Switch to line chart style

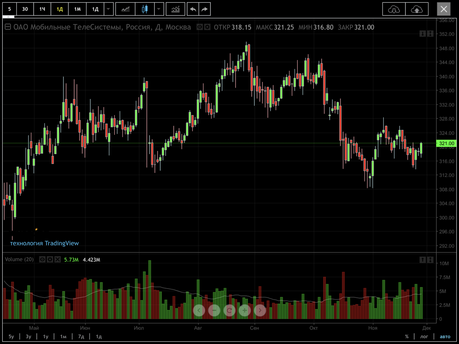[x=125, y=9]
